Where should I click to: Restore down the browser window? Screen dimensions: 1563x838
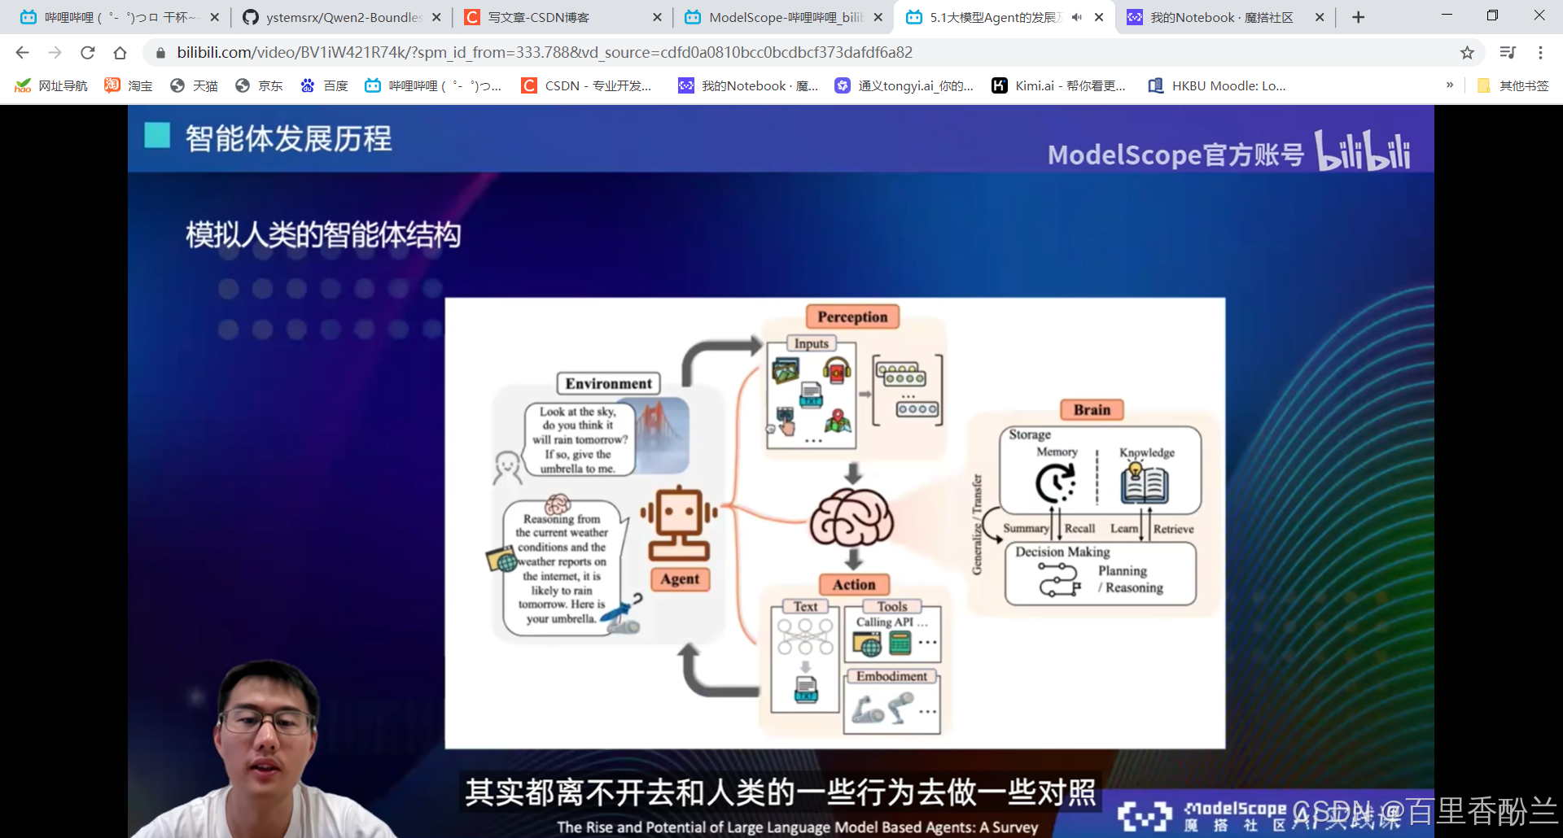pos(1492,15)
